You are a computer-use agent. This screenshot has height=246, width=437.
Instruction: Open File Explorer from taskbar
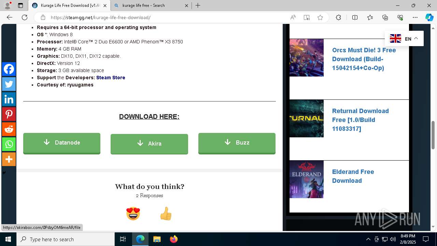tap(157, 239)
